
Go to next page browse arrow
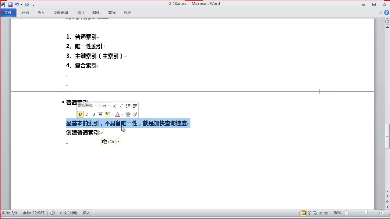click(387, 207)
